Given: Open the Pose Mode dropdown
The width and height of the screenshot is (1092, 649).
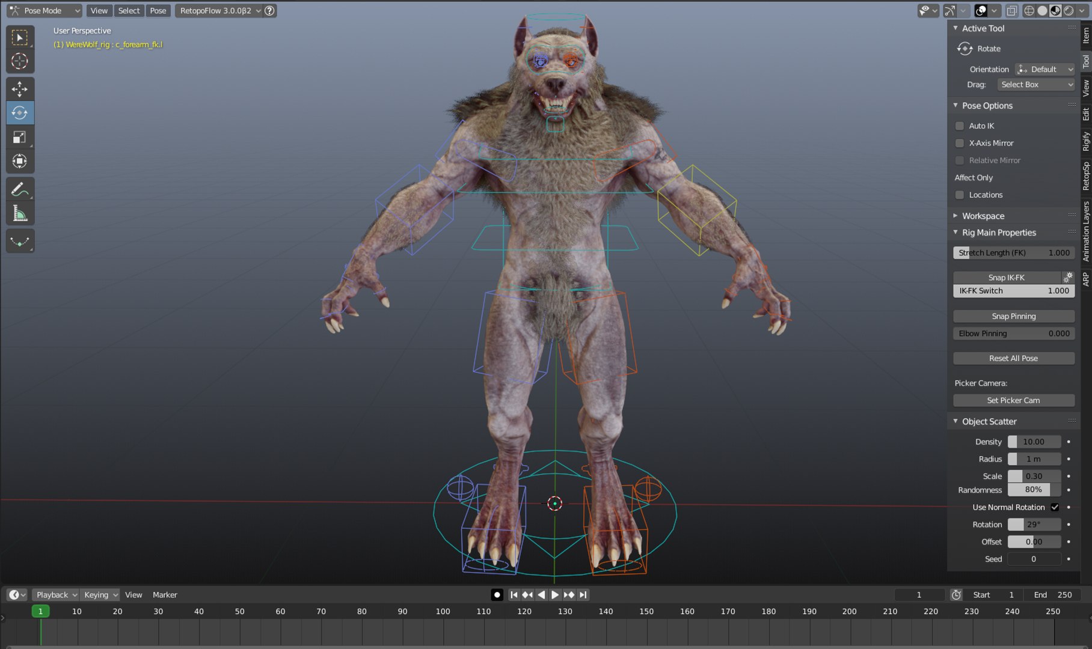Looking at the screenshot, I should (44, 11).
